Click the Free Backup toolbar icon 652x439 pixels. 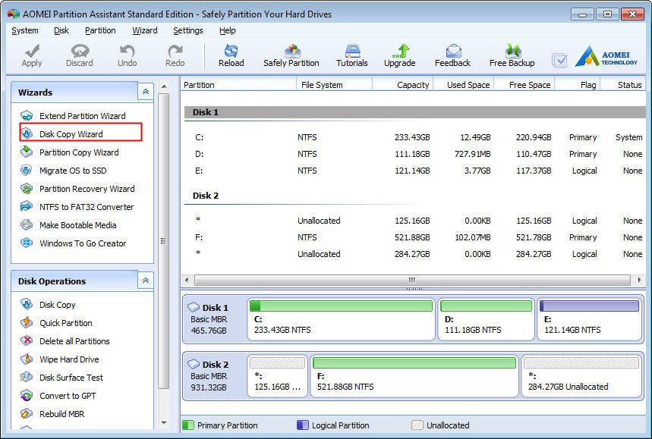512,51
